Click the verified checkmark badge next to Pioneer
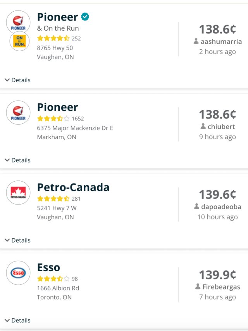Image resolution: width=248 pixels, height=331 pixels. click(86, 17)
